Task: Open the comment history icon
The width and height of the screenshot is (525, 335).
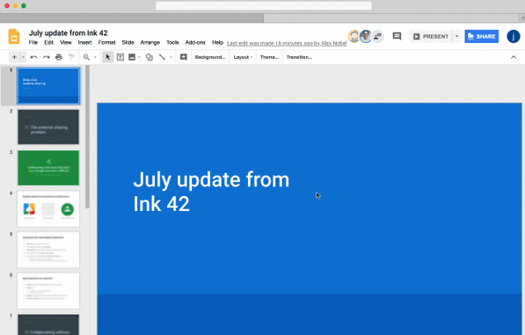Action: click(x=397, y=36)
